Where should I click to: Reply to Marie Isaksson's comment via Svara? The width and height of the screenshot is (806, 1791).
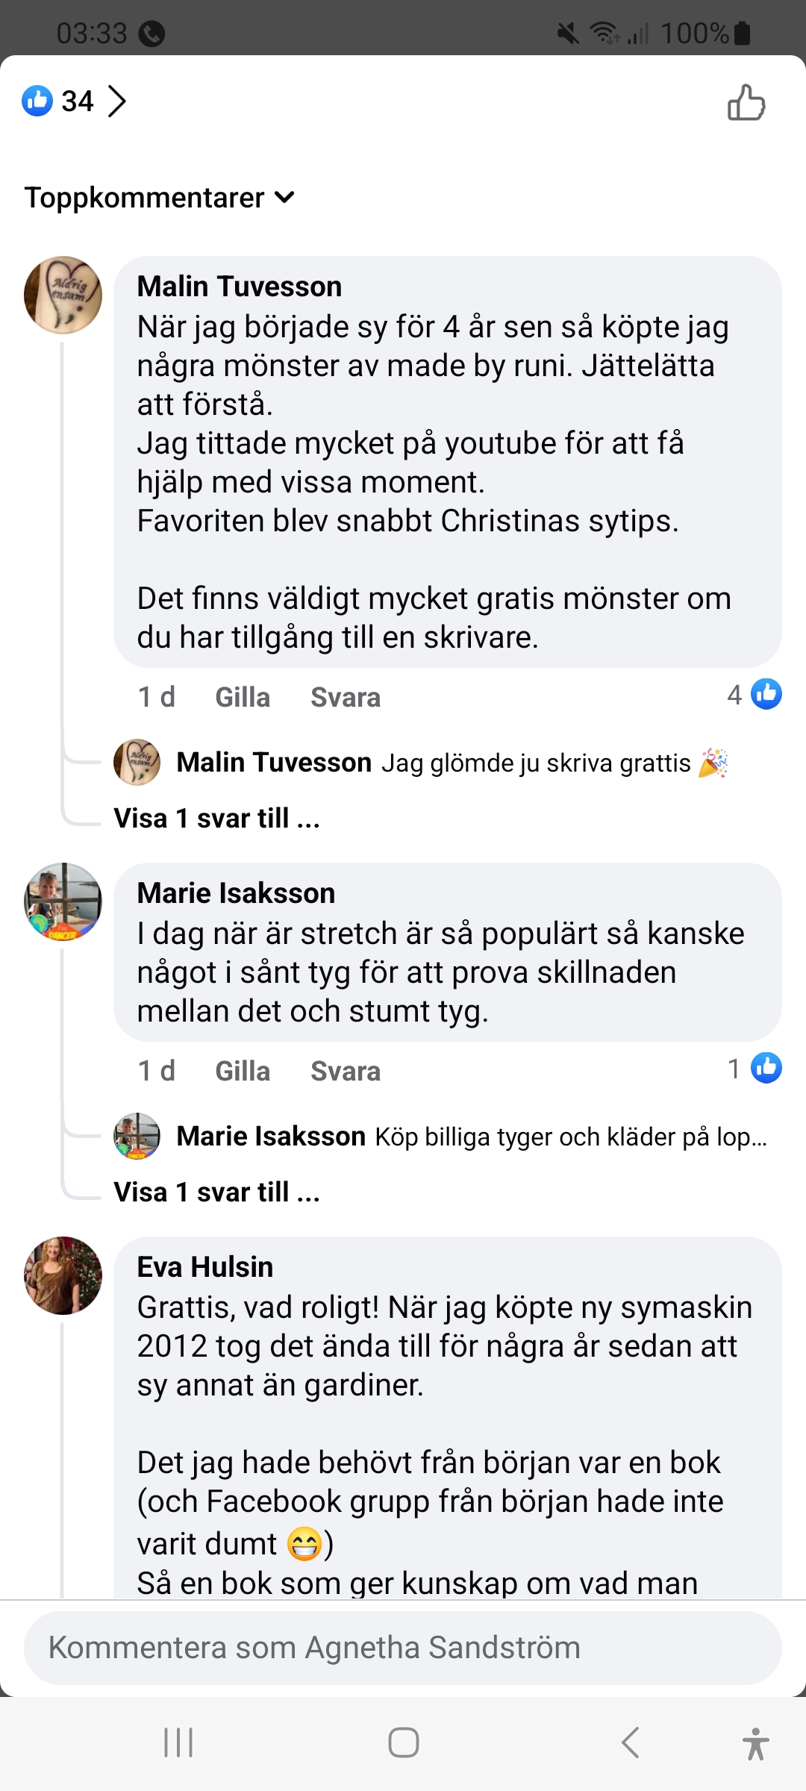346,1072
